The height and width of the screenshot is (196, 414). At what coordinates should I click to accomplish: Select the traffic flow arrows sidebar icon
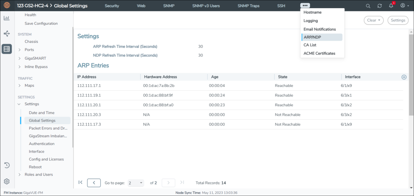[7, 33]
